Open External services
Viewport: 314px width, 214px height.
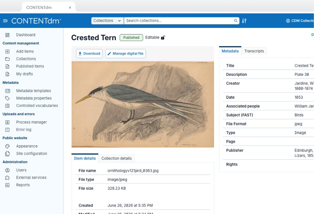(x=31, y=178)
